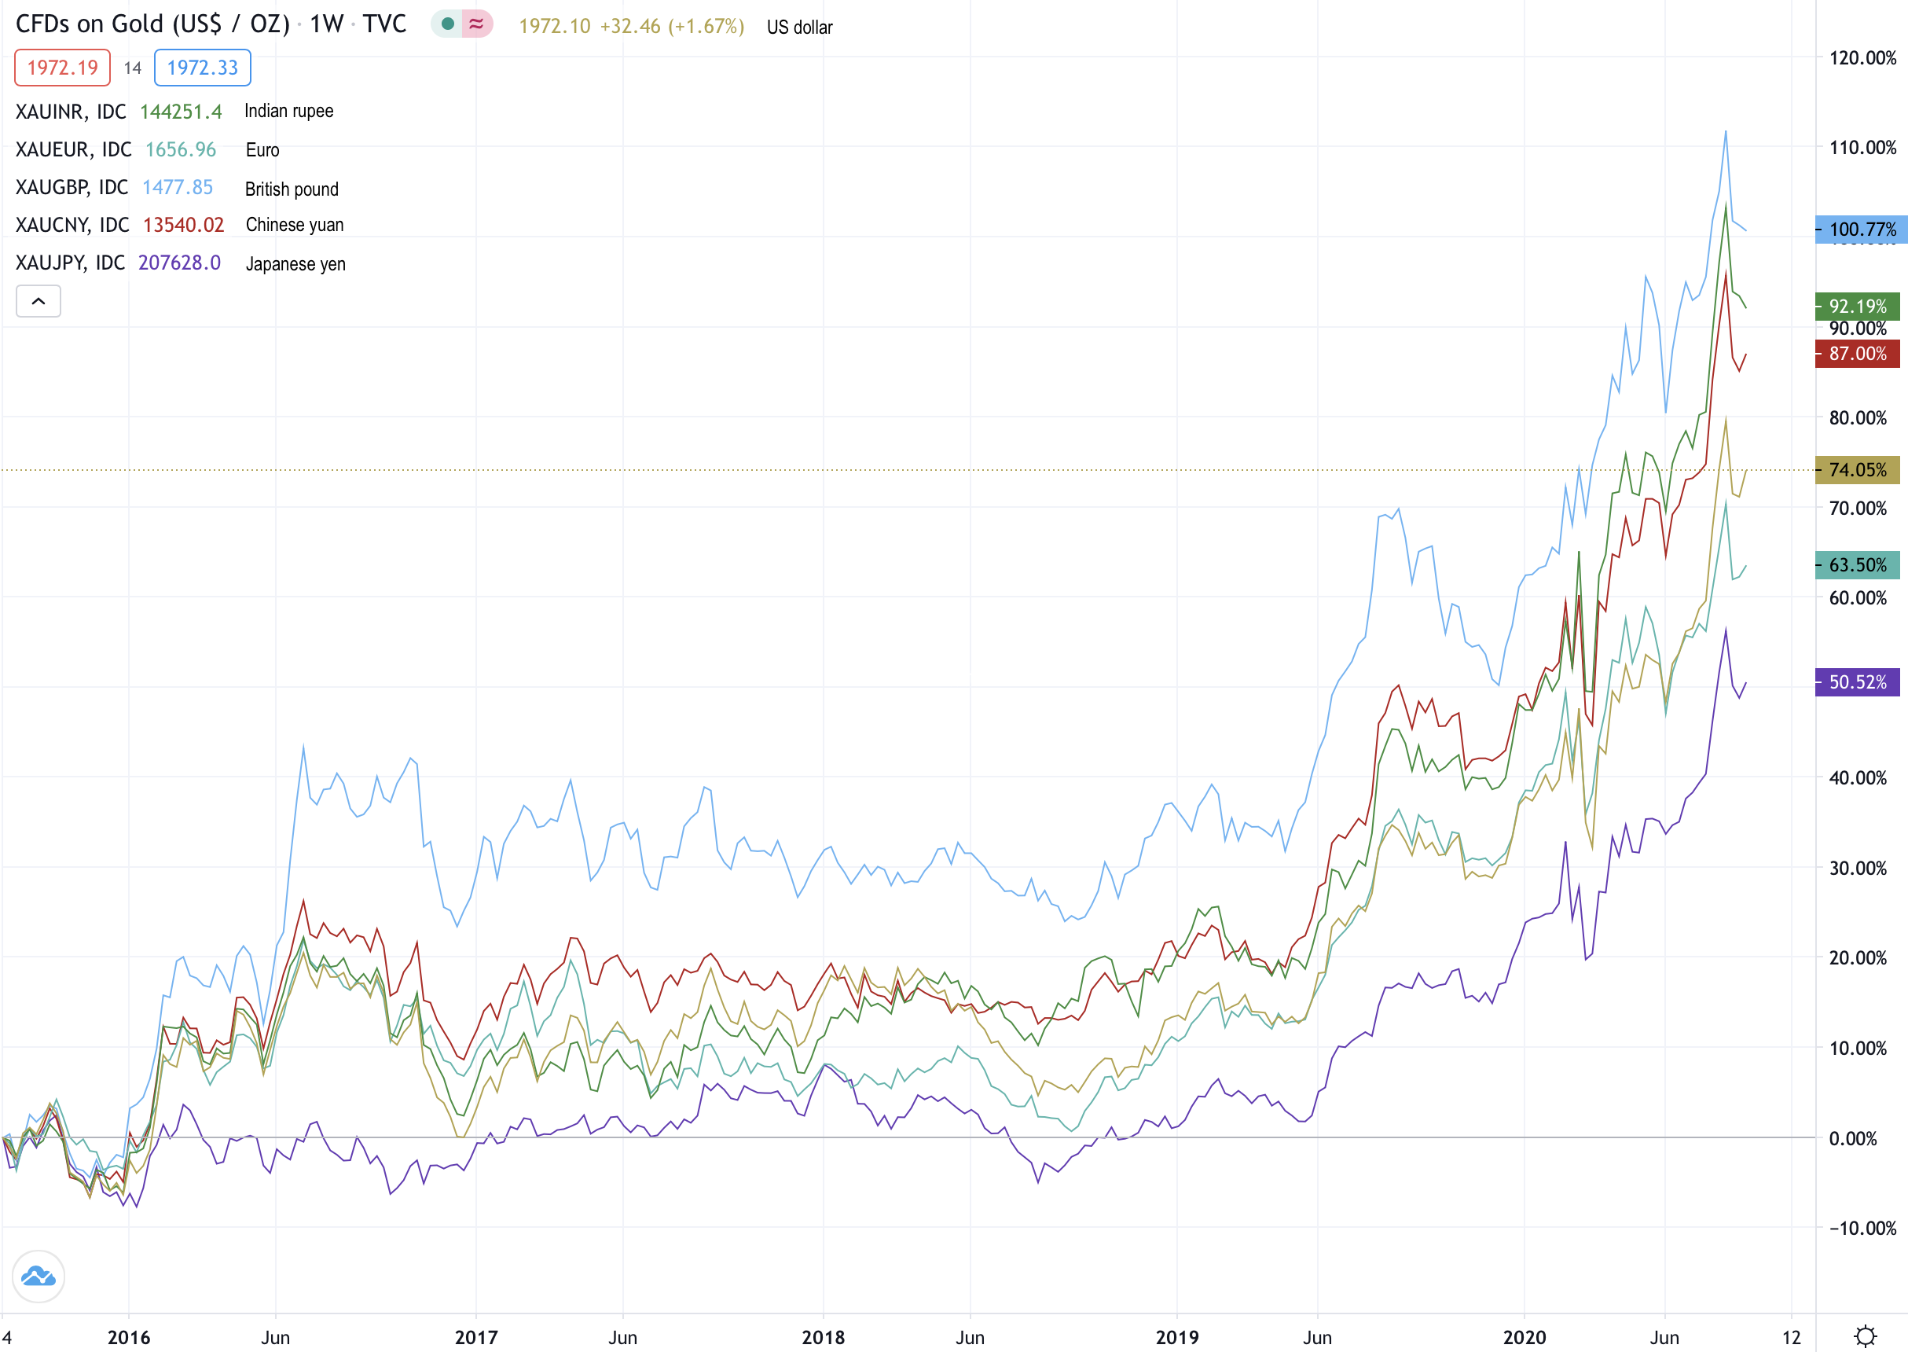1908x1352 pixels.
Task: Open chart settings gear icon
Action: (x=1866, y=1335)
